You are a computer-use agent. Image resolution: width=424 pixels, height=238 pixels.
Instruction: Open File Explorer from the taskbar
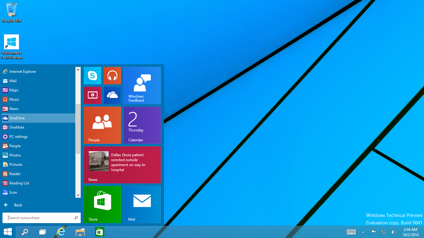coord(80,232)
